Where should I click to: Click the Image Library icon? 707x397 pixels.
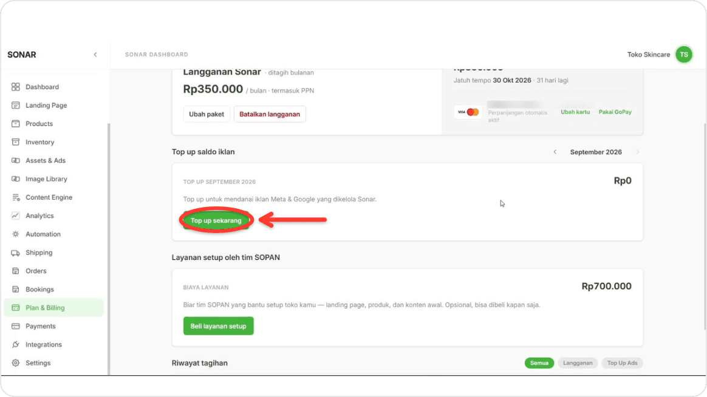(x=16, y=179)
